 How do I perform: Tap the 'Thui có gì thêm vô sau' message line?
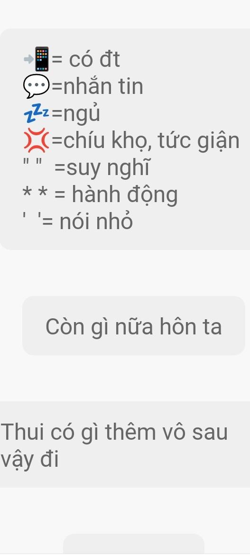coord(114,432)
